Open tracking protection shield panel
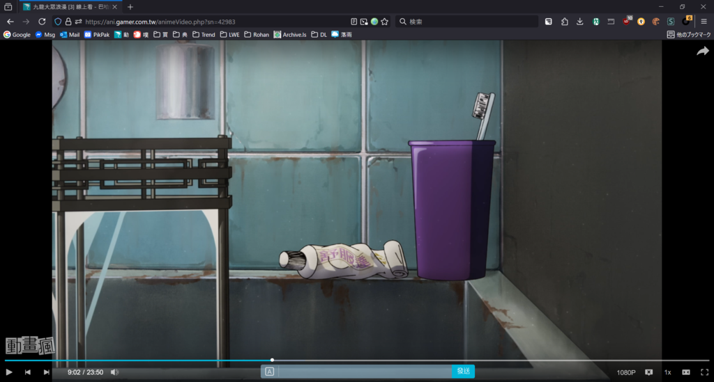 tap(58, 22)
